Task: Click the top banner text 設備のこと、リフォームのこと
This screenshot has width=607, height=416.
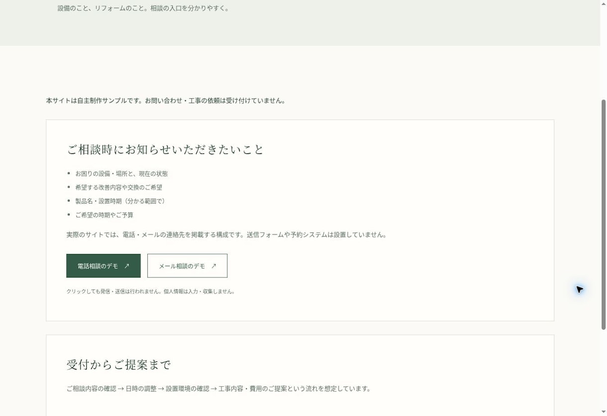Action: coord(144,8)
